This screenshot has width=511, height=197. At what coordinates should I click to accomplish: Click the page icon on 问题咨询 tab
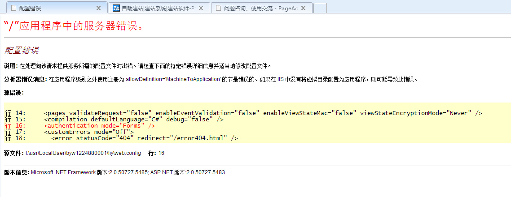pos(218,8)
